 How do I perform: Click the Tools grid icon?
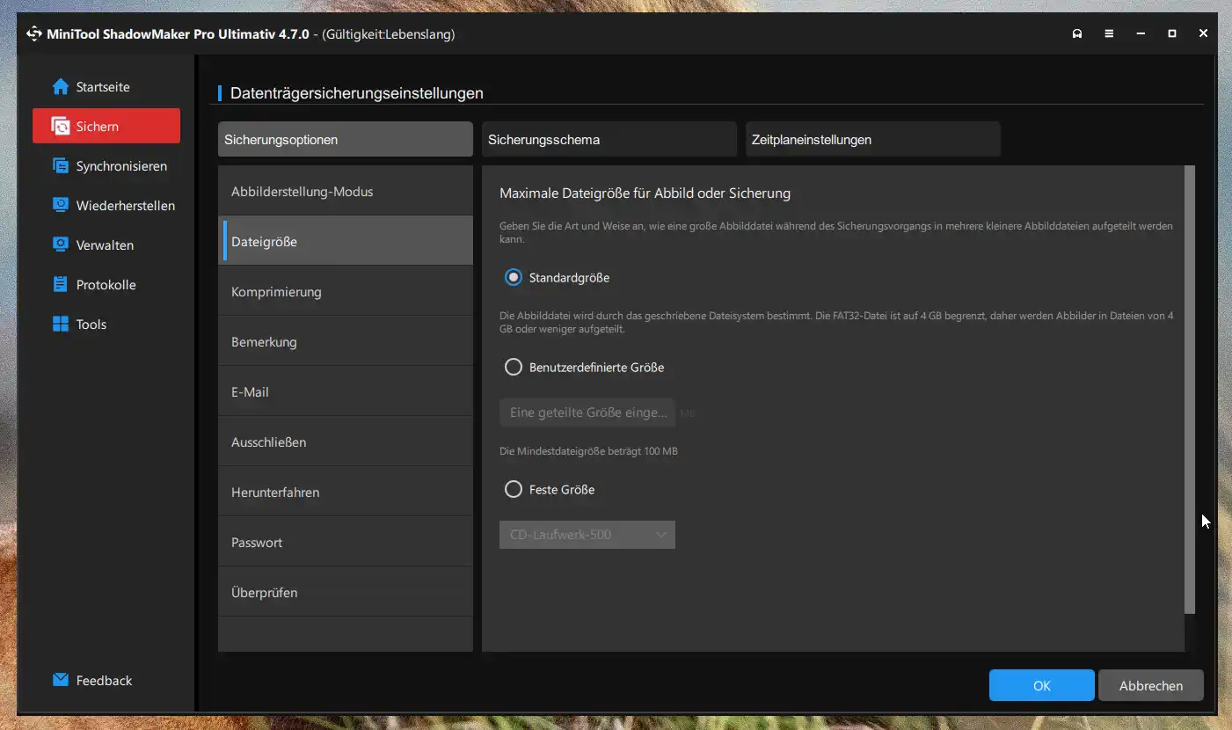[61, 325]
